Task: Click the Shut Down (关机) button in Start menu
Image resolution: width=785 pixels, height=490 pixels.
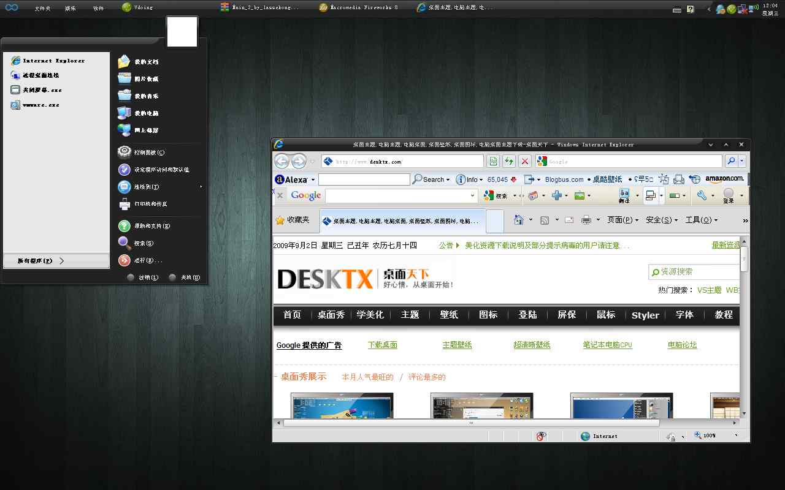Action: click(x=185, y=277)
